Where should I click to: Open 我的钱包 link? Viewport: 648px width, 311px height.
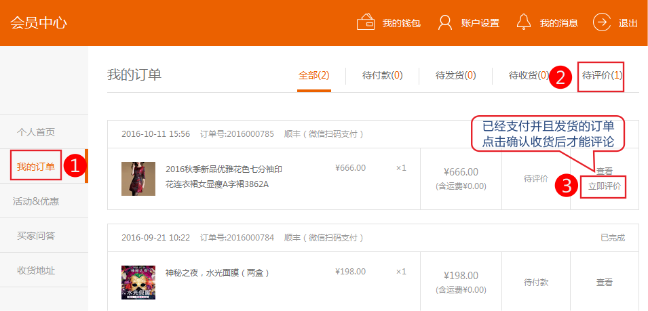(x=401, y=23)
